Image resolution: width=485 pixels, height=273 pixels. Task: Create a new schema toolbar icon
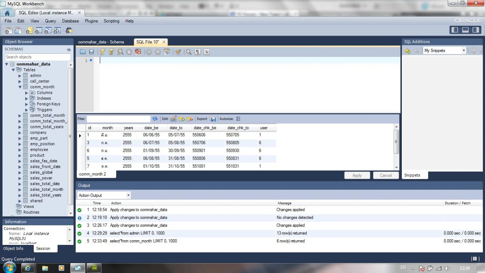point(29,31)
